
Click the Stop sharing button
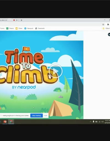coord(37,116)
